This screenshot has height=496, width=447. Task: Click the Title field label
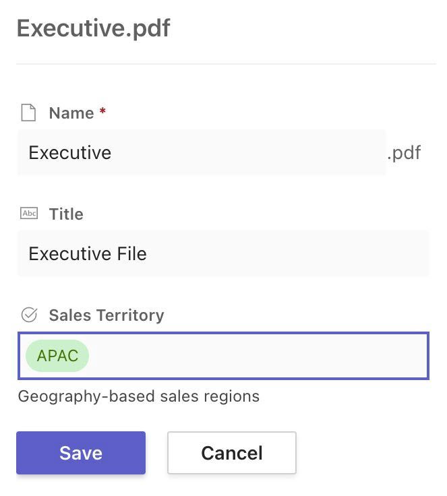tap(66, 214)
